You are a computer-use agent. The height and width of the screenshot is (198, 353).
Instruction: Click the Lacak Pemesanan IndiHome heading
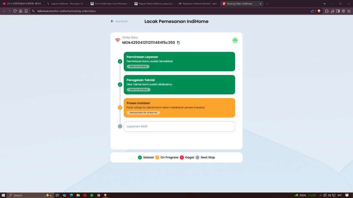point(176,21)
